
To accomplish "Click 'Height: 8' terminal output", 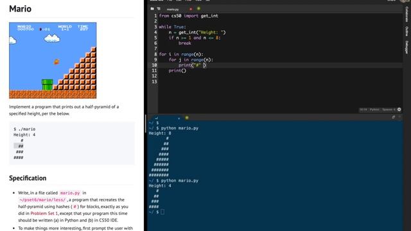I will 160,133.
